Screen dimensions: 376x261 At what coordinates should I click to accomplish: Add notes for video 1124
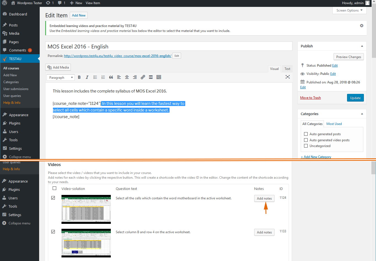264,198
